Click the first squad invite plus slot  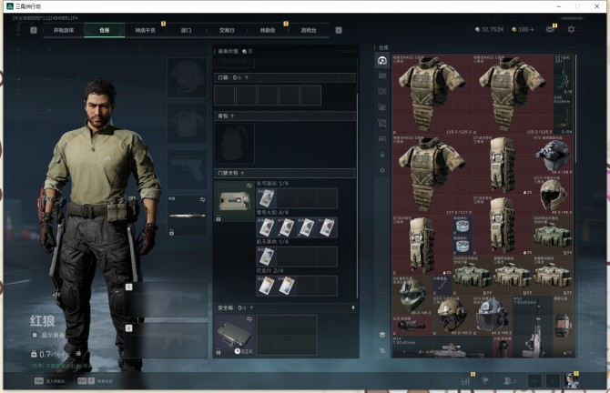(x=535, y=381)
